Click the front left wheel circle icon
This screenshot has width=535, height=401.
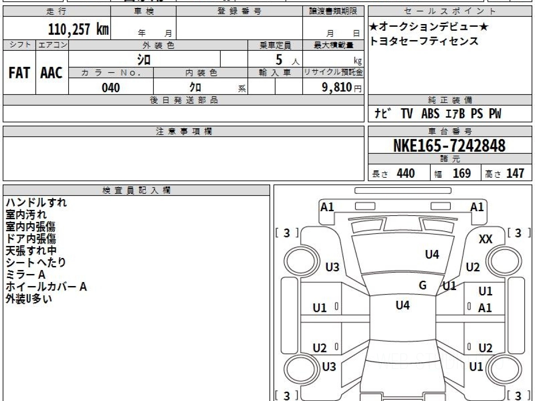point(299,260)
